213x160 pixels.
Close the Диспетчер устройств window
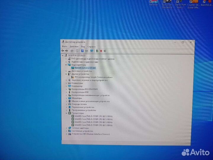191,42
